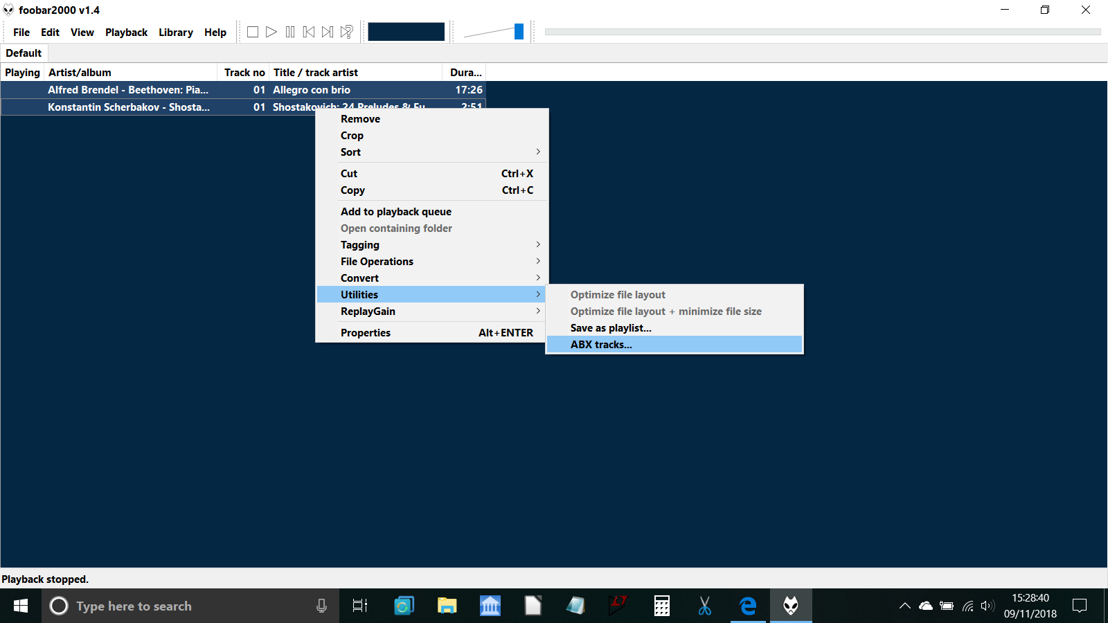Choose Copy from context menu

(x=432, y=190)
